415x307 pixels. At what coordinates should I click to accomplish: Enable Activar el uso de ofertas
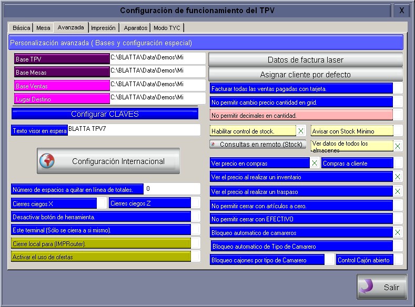(195, 257)
